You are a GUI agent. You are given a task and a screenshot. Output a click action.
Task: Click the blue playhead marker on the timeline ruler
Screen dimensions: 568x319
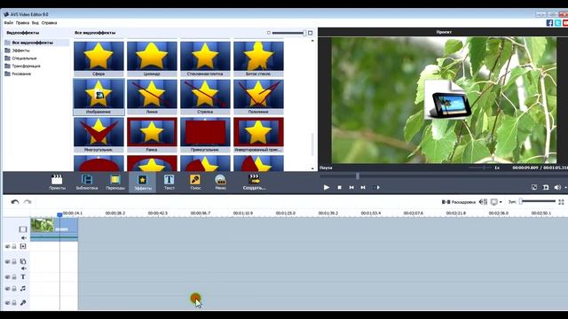click(59, 214)
